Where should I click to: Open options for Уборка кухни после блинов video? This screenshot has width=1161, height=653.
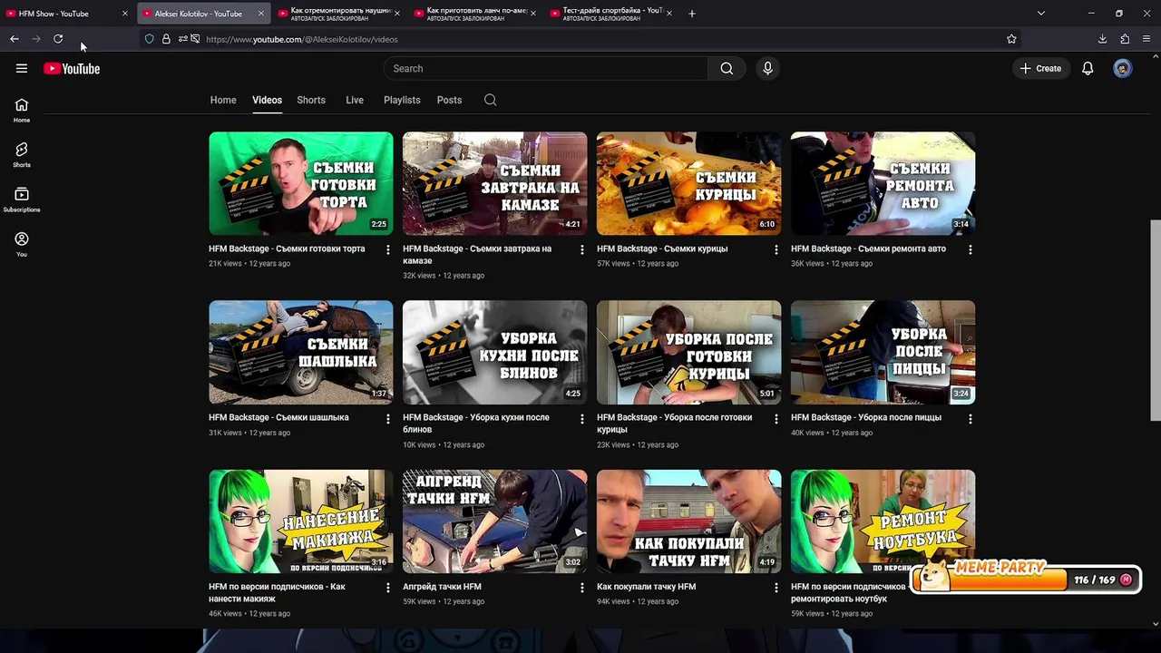(x=582, y=419)
